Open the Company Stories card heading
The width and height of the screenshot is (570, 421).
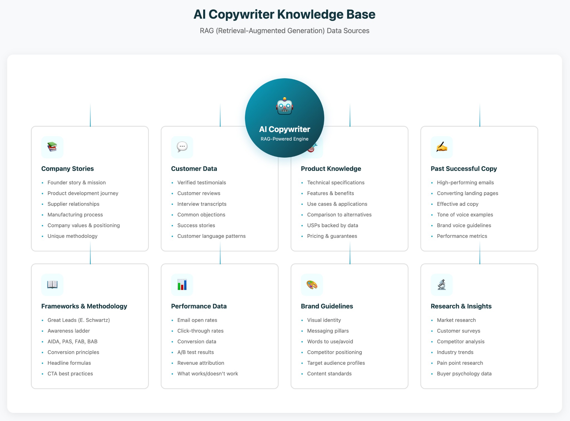(x=68, y=168)
